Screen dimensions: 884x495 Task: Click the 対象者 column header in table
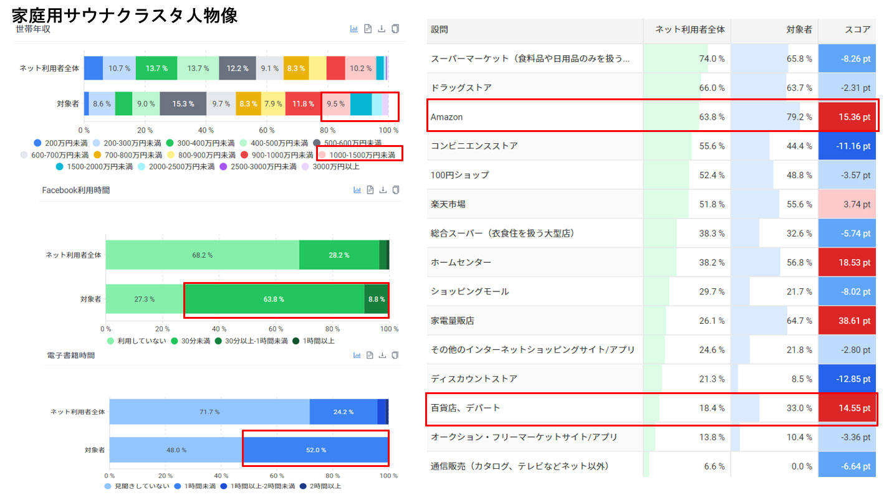coord(799,29)
